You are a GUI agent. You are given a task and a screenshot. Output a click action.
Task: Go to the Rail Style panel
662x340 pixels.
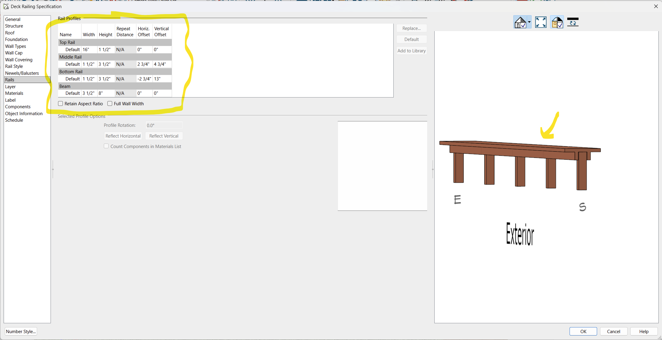point(14,66)
